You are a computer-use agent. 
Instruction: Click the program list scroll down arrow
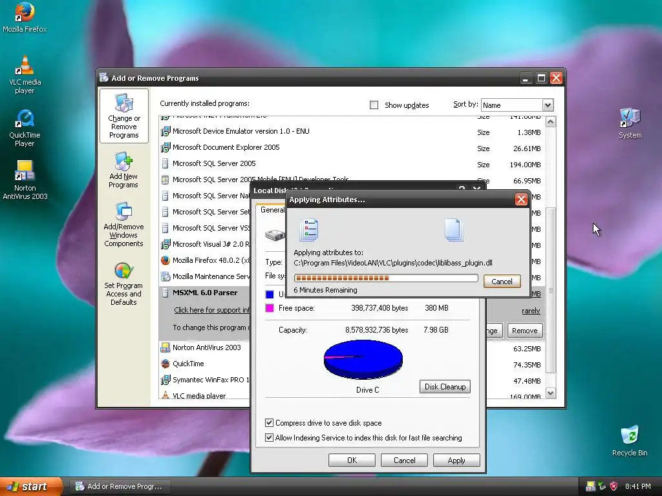pos(550,393)
